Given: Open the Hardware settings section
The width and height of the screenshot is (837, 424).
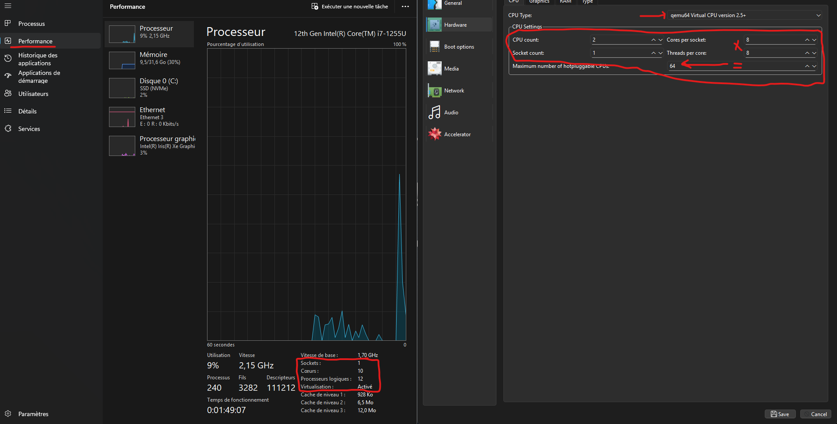Looking at the screenshot, I should point(455,25).
